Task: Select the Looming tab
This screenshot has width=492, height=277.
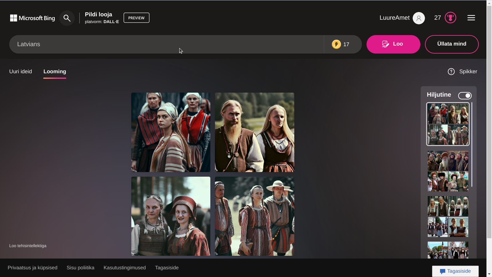Action: tap(55, 71)
